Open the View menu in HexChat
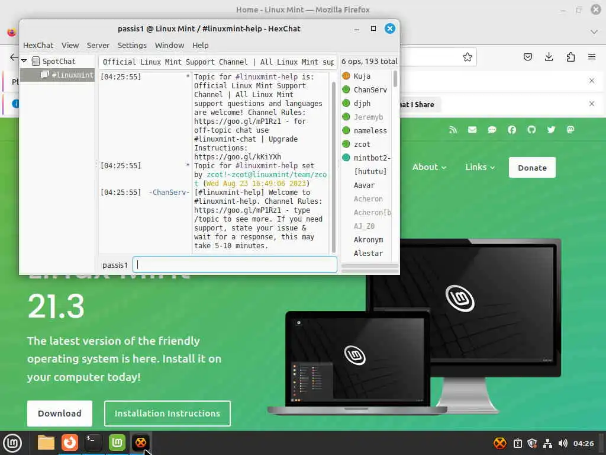Viewport: 606px width, 455px height. pyautogui.click(x=70, y=45)
